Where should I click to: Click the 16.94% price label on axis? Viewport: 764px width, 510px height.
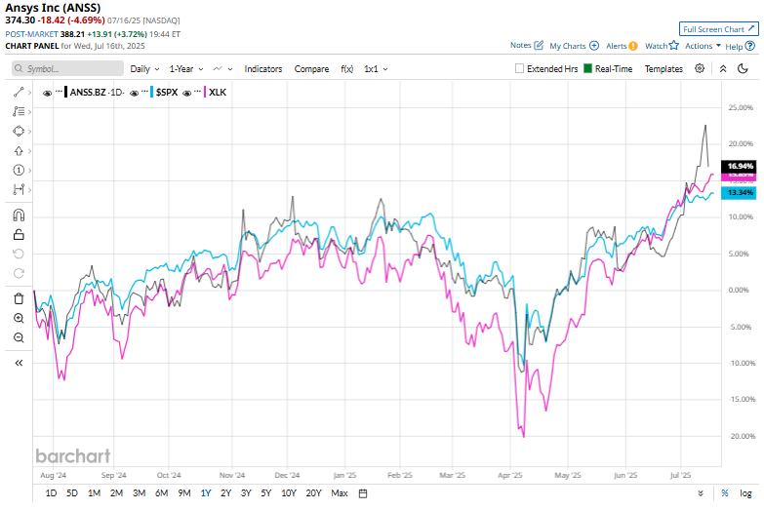739,166
